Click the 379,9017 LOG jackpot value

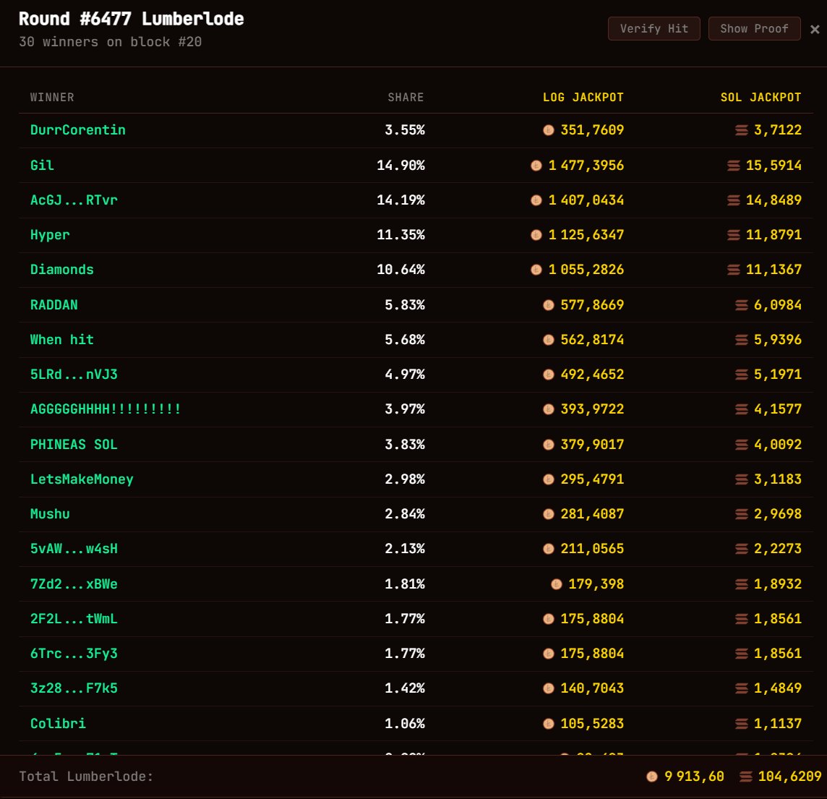click(592, 445)
